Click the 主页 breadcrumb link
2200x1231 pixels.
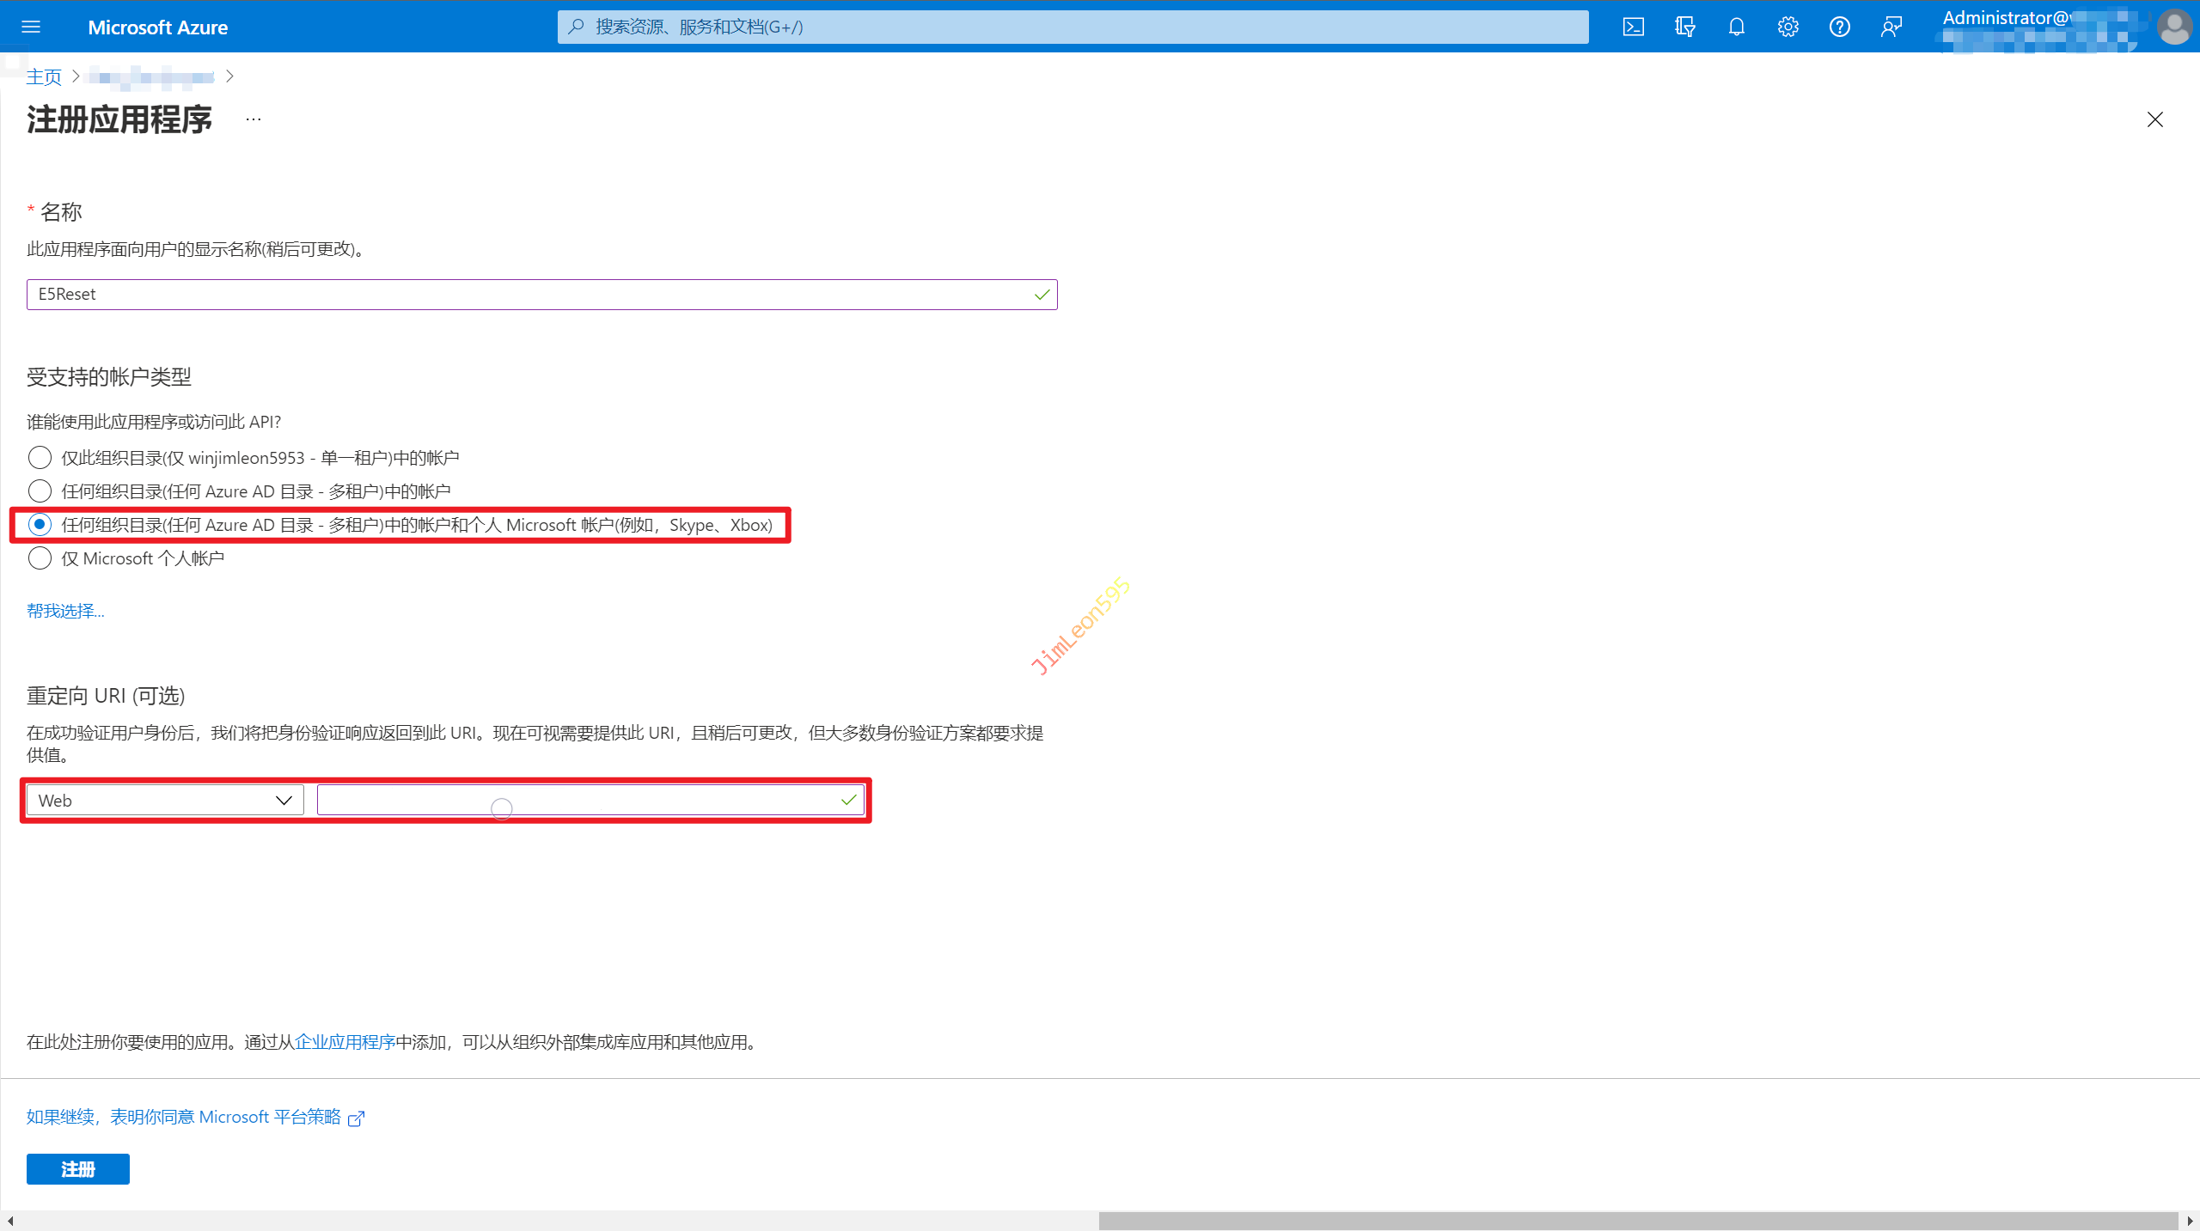tap(44, 77)
